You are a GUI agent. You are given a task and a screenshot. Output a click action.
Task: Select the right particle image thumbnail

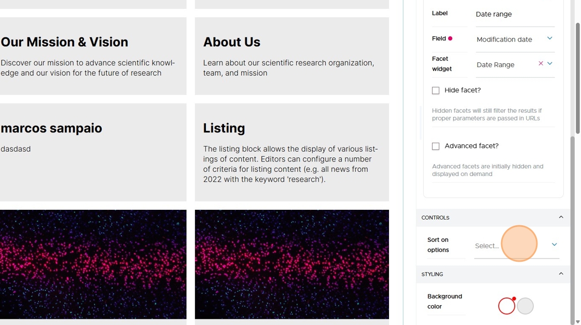pyautogui.click(x=292, y=264)
